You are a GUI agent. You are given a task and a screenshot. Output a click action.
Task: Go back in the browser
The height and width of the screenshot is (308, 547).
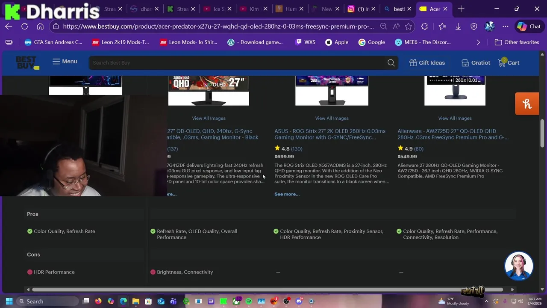9,27
